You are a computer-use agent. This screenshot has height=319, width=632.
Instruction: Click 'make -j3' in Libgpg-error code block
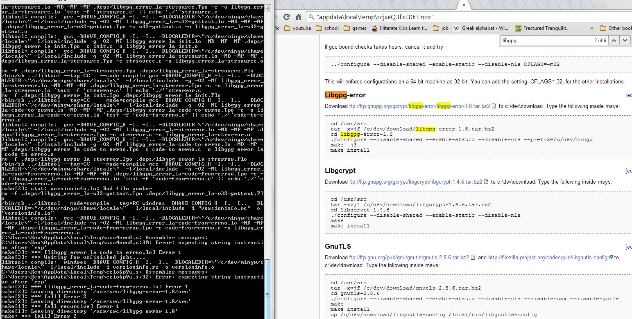pos(343,145)
